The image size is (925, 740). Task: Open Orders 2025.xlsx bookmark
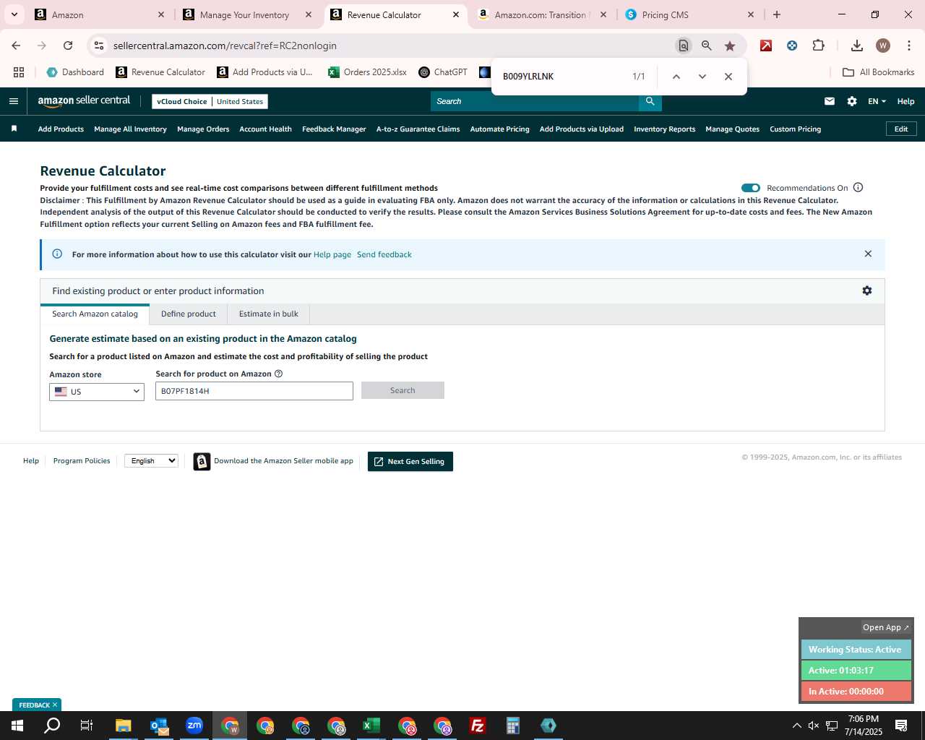click(x=367, y=72)
